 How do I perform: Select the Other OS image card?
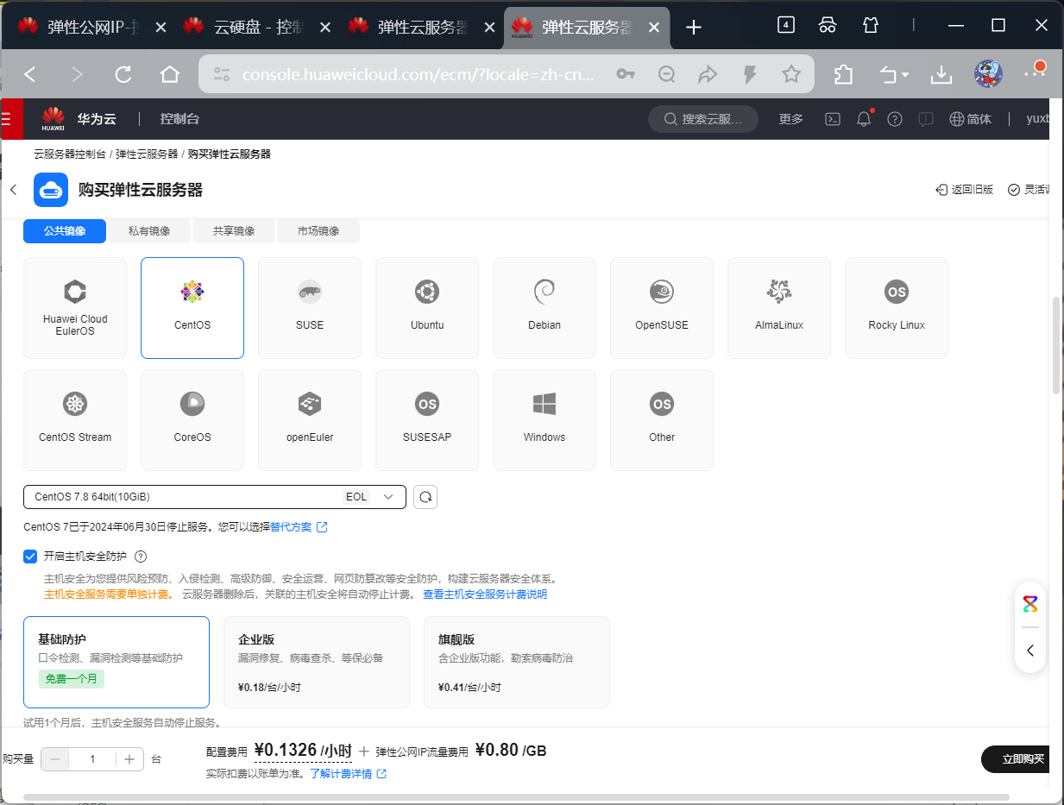click(x=662, y=420)
